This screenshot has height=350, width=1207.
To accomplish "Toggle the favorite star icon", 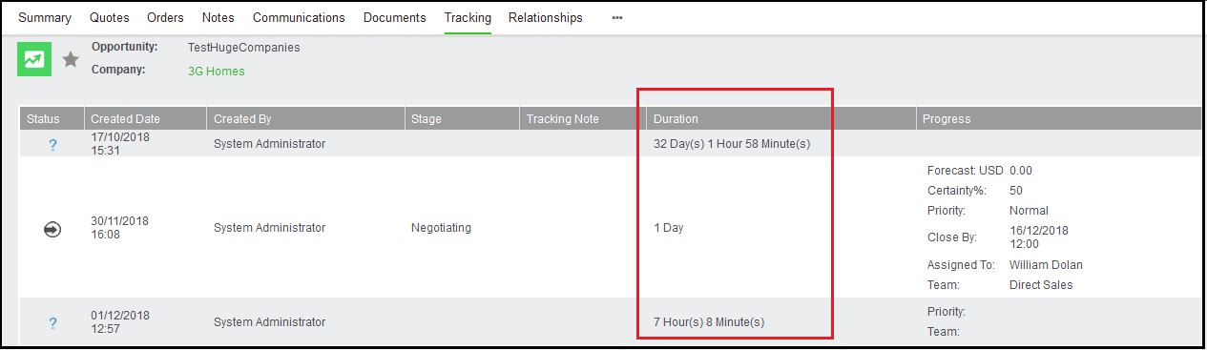I will click(x=71, y=60).
